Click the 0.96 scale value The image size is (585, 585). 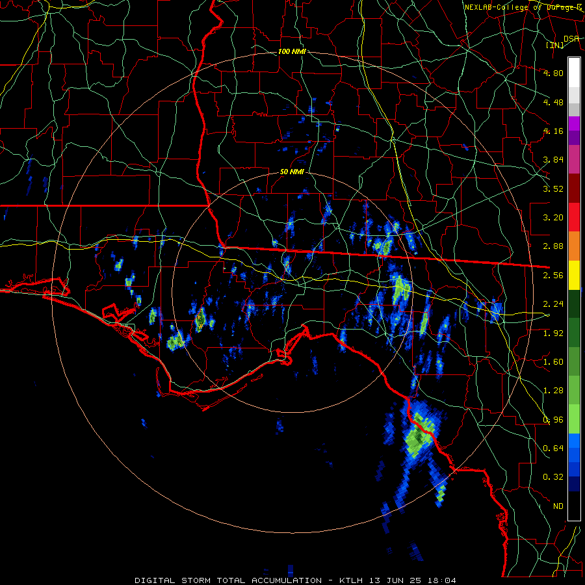point(553,420)
